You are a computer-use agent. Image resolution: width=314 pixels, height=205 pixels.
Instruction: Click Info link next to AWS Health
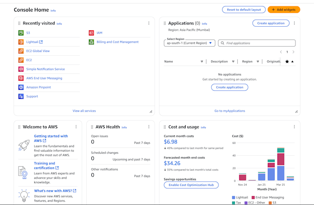click(124, 128)
